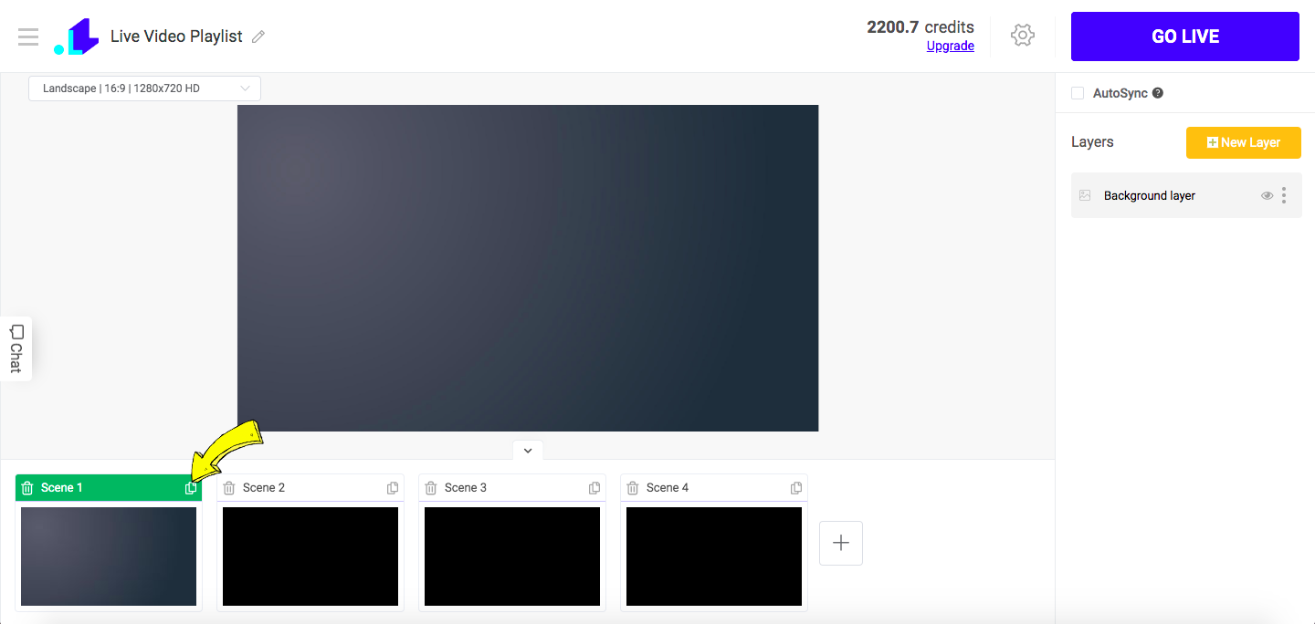Click the Live Video Playlist title

click(x=176, y=36)
